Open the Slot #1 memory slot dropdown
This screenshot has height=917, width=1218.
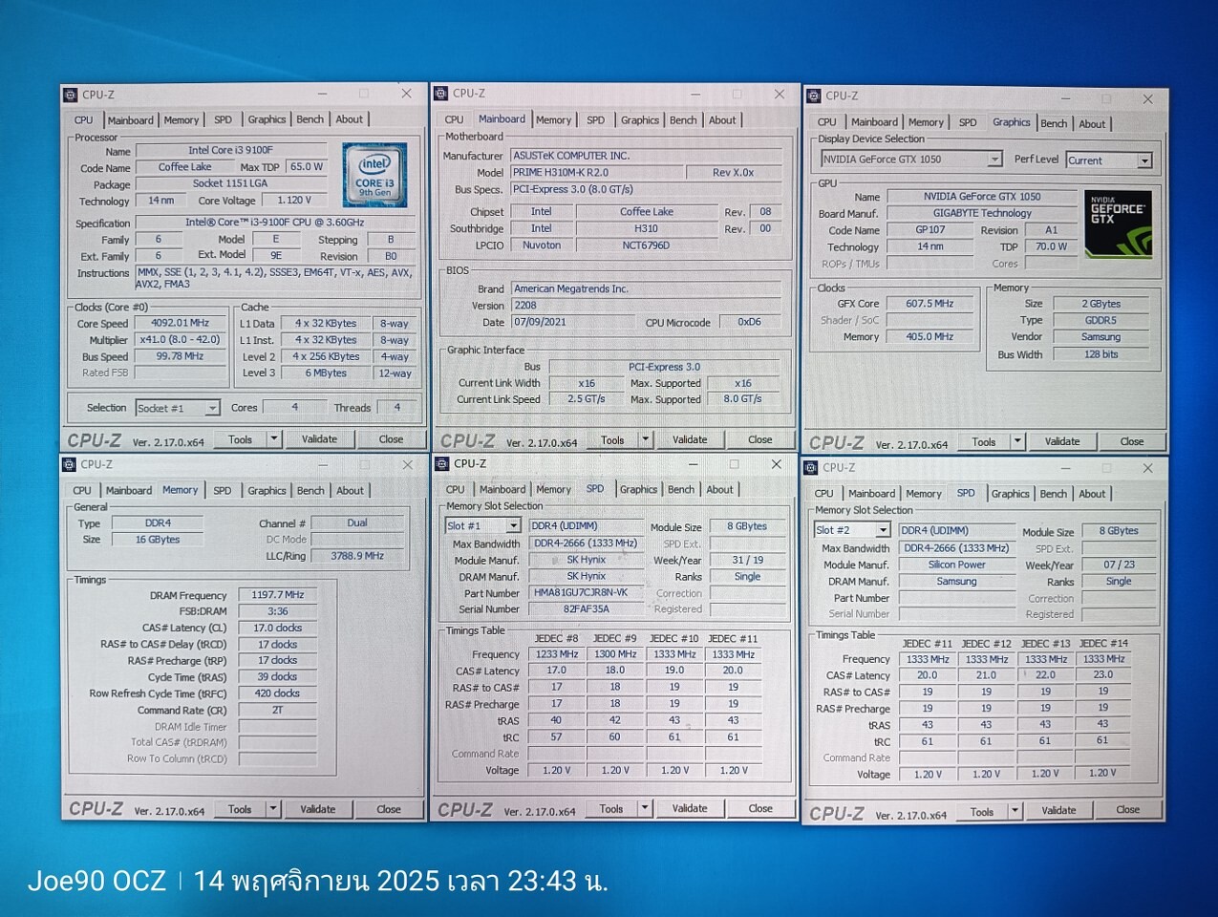513,526
